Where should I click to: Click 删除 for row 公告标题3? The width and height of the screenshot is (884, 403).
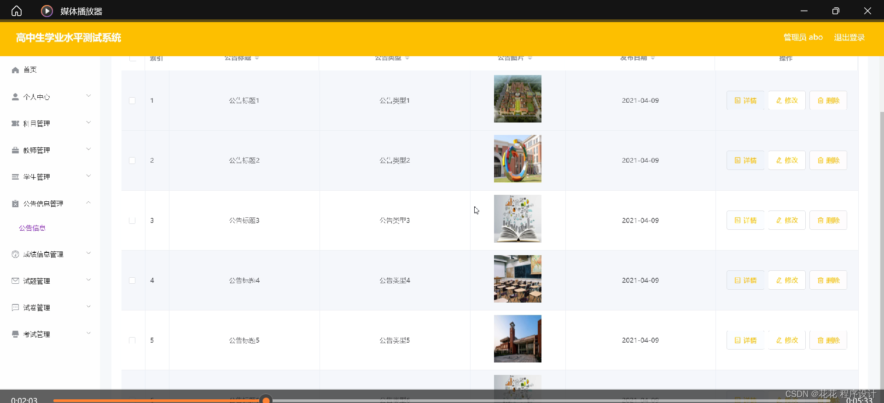coord(828,220)
